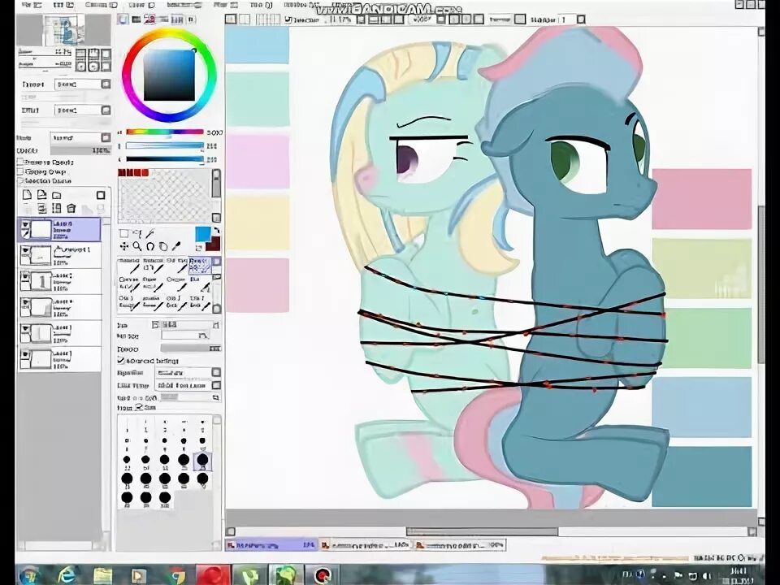780x585 pixels.
Task: Click the layer Opacity slider
Action: click(80, 150)
